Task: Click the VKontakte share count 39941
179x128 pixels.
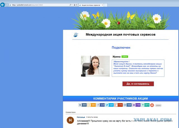Action: (84, 105)
